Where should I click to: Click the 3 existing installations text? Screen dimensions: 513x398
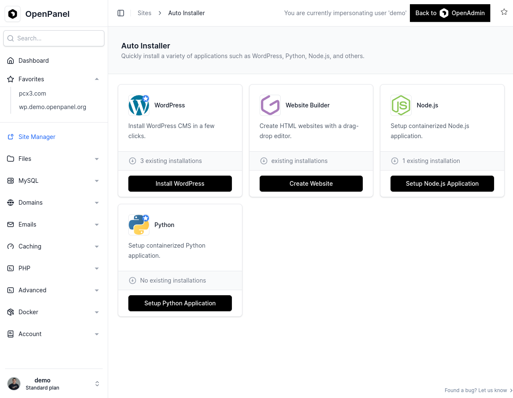(x=171, y=161)
